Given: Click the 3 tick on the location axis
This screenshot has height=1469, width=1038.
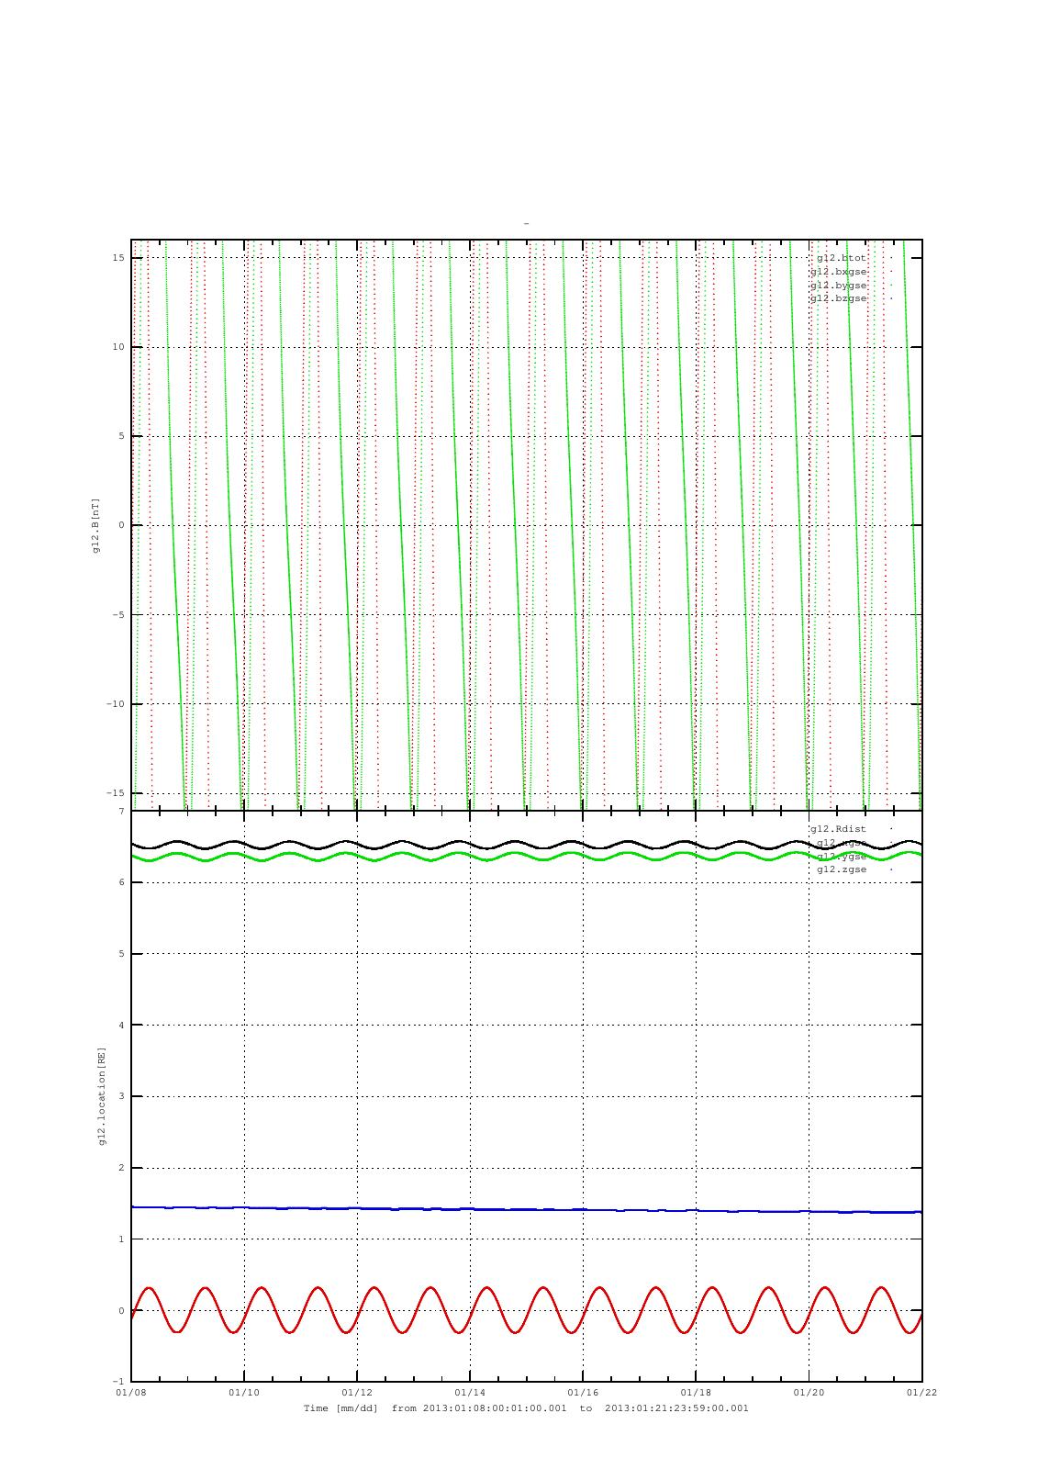Looking at the screenshot, I should 121,1096.
